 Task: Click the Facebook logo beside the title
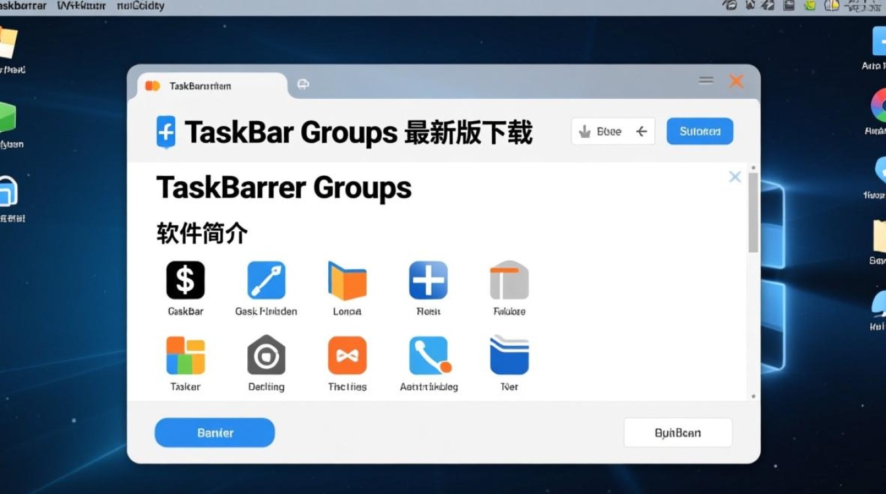165,131
